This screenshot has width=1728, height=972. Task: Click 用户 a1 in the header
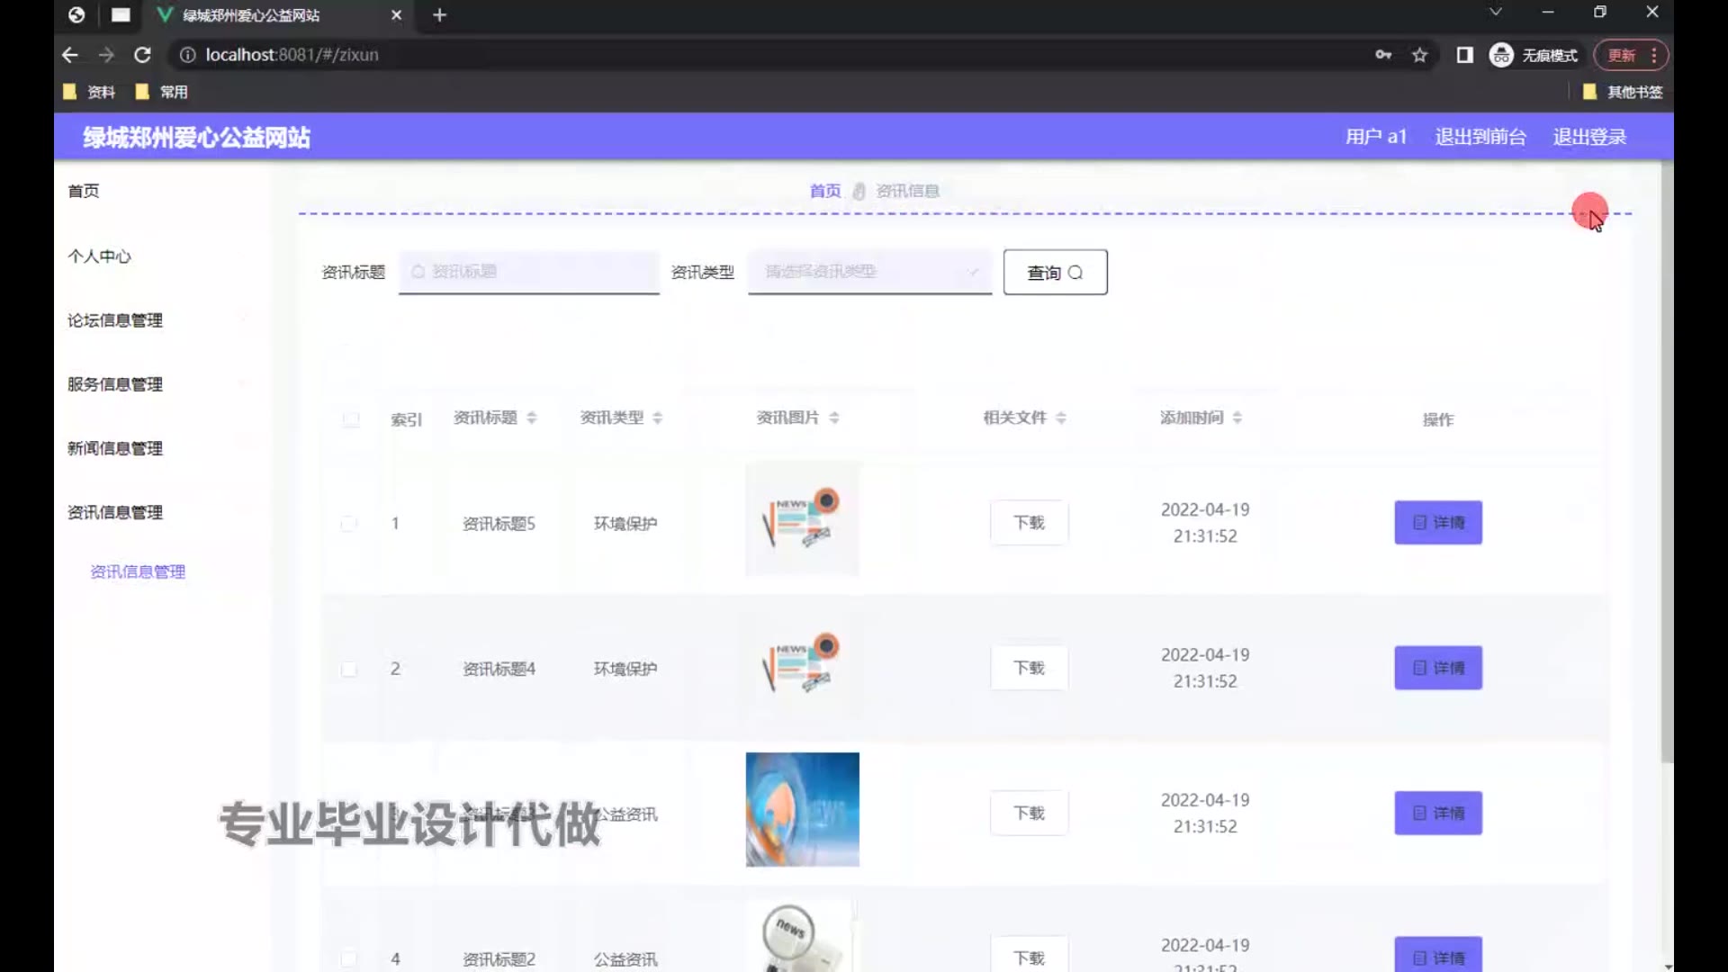click(1375, 137)
